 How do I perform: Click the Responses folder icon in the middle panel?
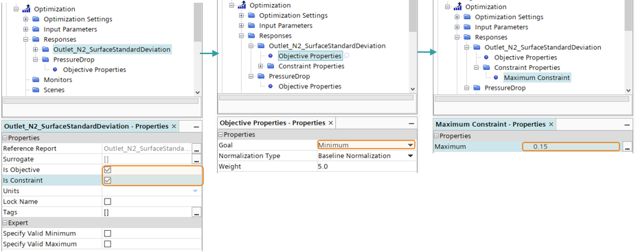click(251, 36)
